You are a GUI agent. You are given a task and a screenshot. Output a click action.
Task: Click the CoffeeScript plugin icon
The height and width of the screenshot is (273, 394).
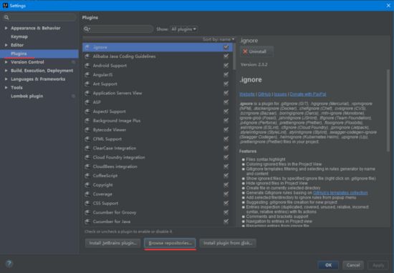[x=87, y=176]
